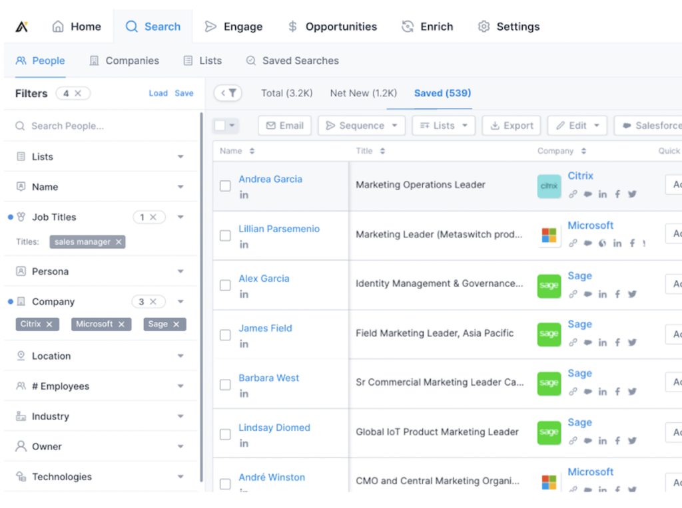Sort by Name column arrows
Screen dimensions: 682x508
pyautogui.click(x=252, y=151)
